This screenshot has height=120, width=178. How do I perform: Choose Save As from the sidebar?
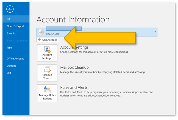point(11,33)
